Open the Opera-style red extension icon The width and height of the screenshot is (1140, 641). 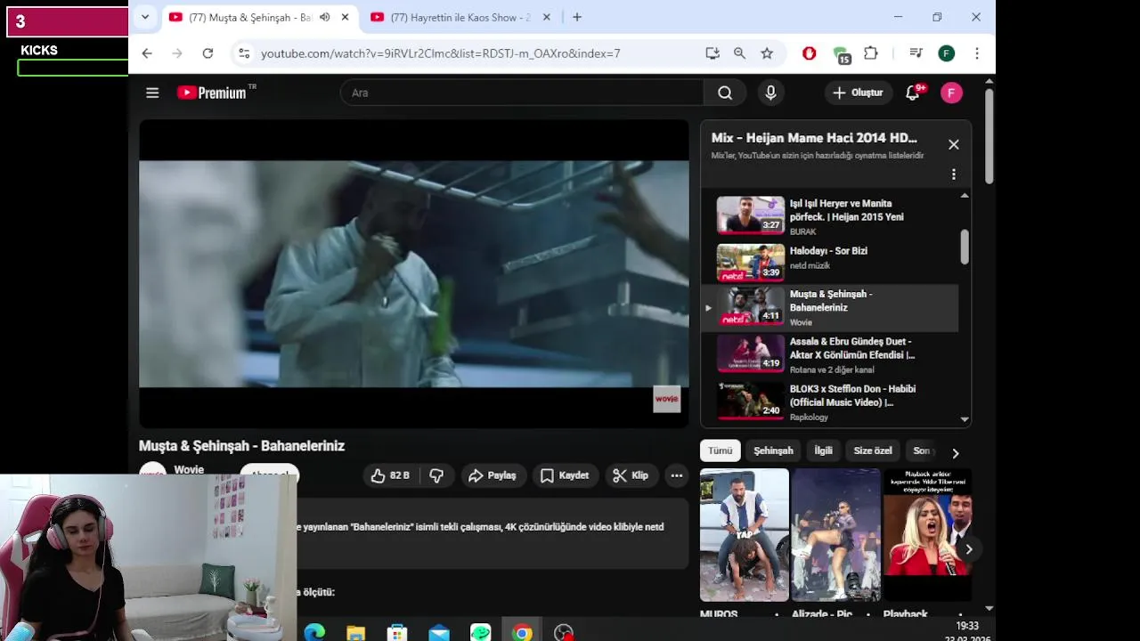click(x=809, y=53)
